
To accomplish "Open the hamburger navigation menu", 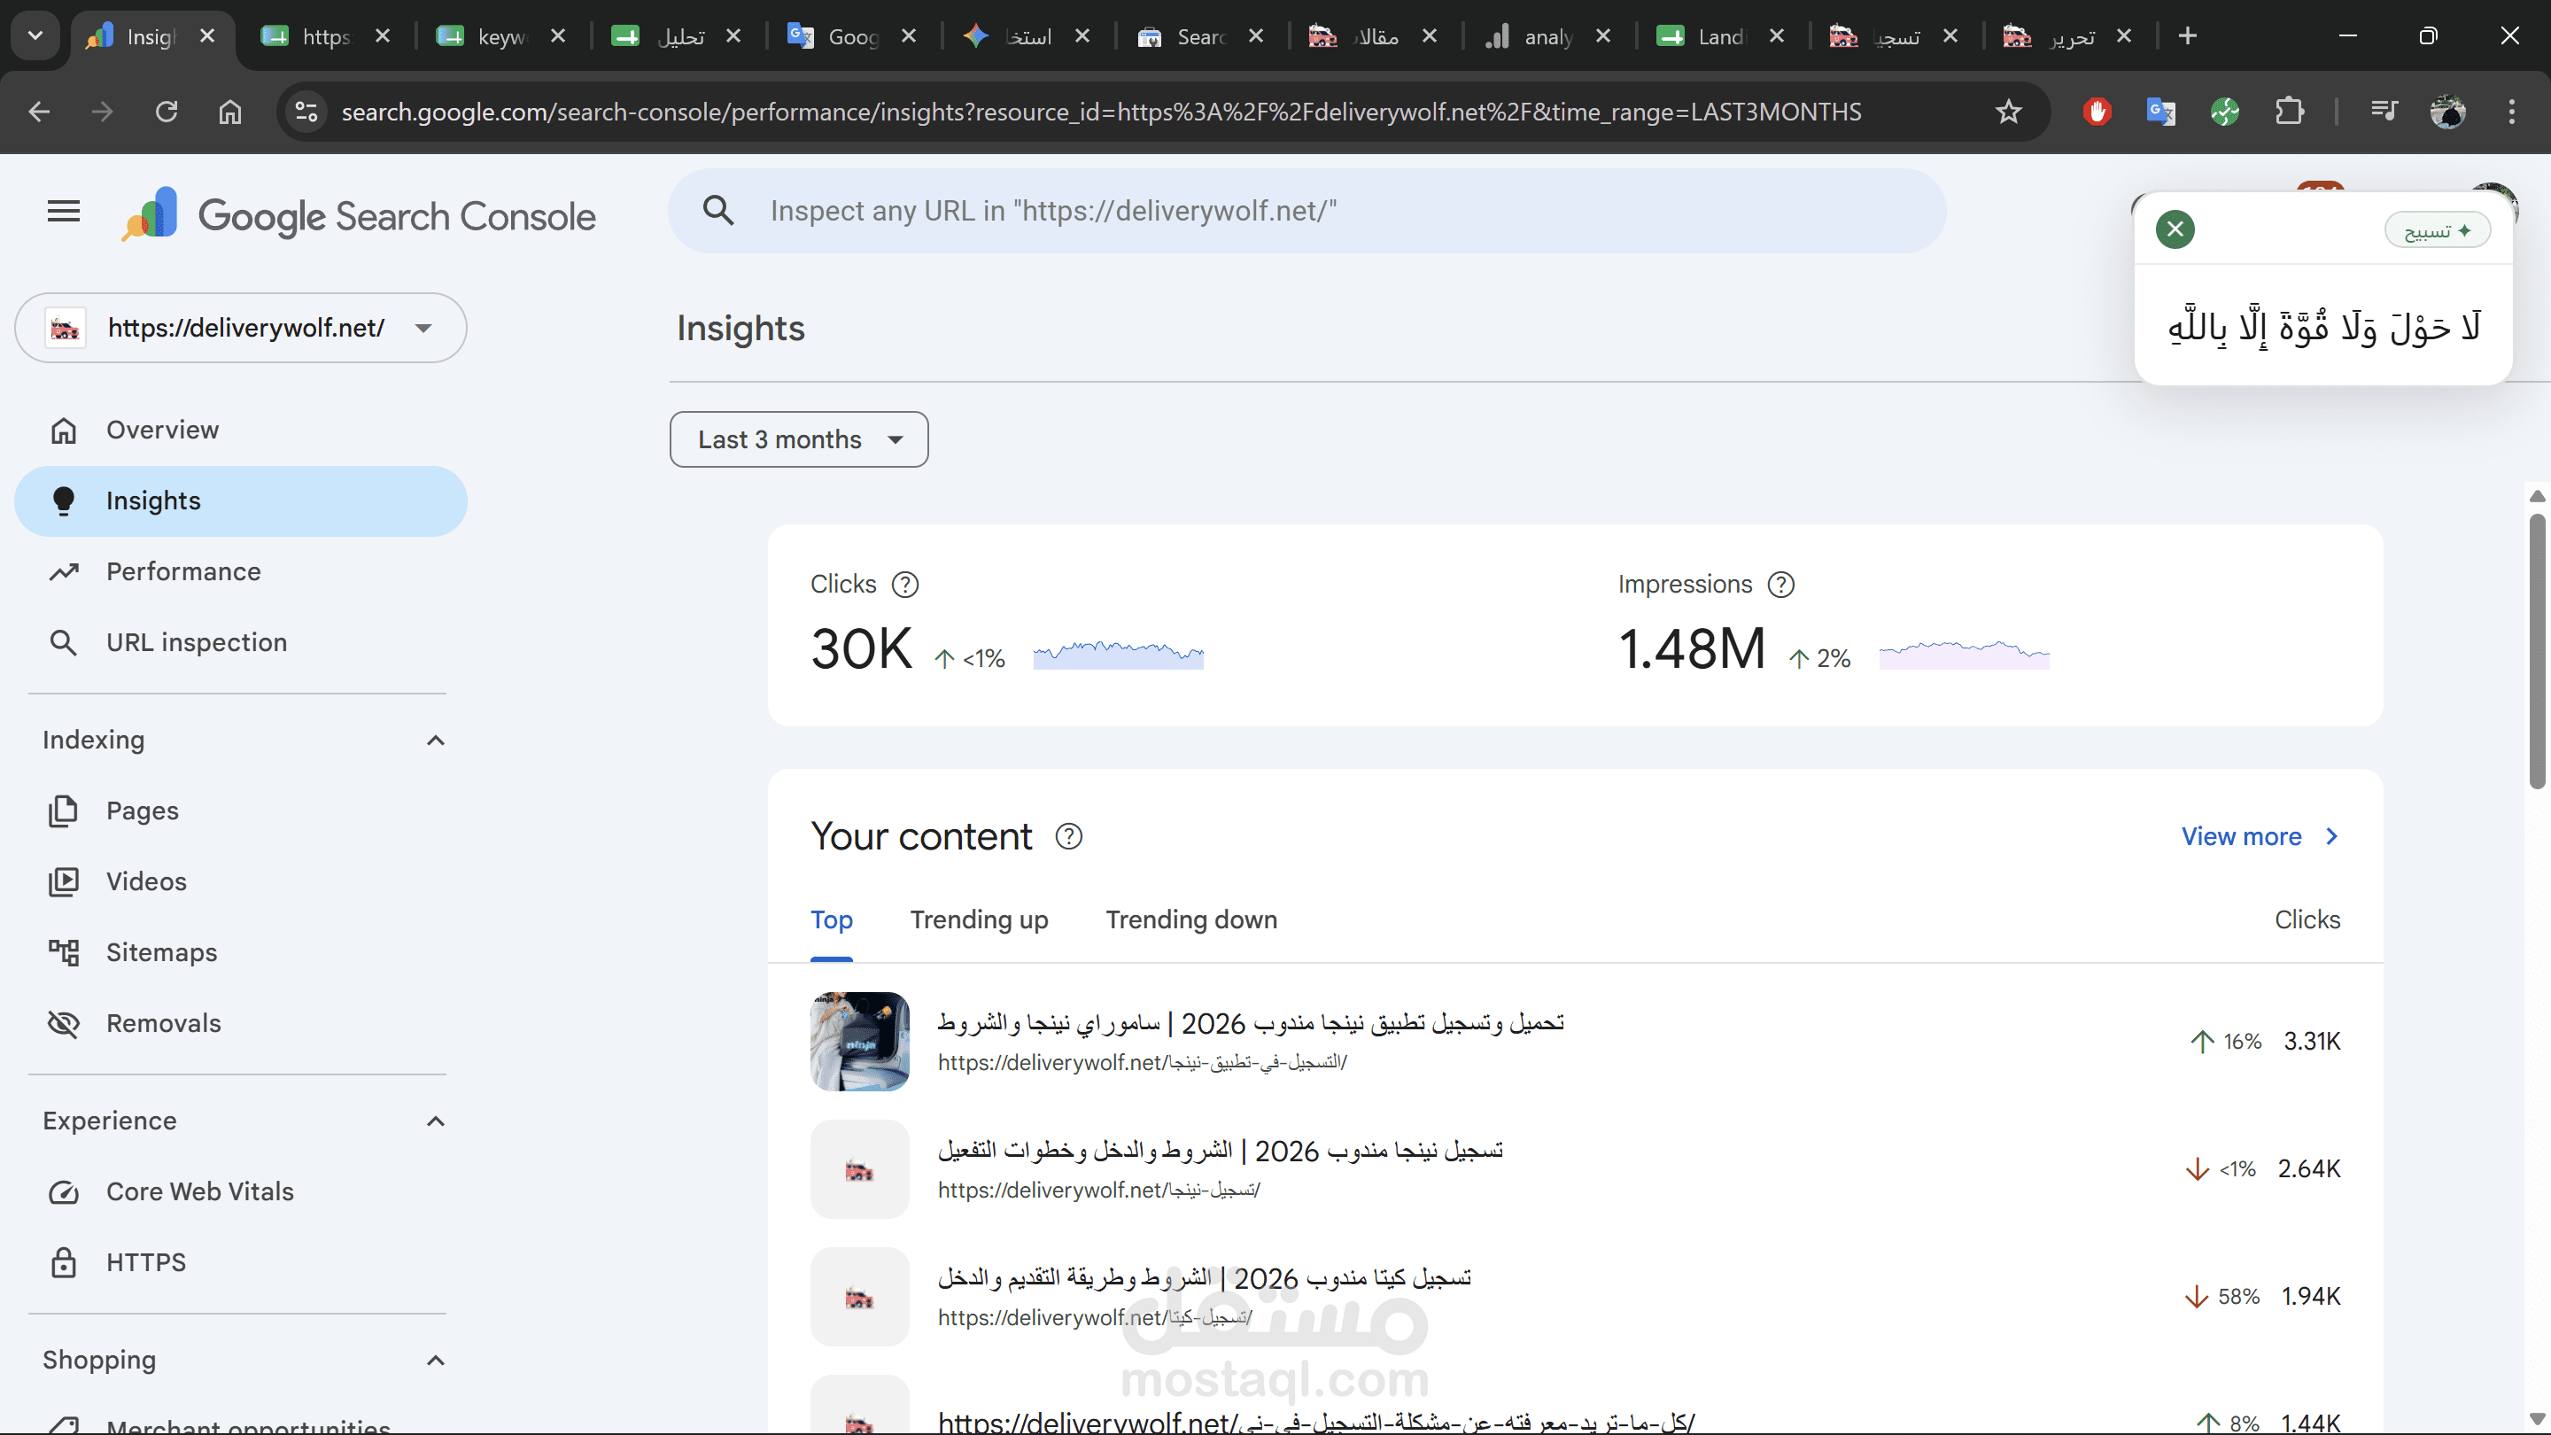I will click(x=64, y=211).
